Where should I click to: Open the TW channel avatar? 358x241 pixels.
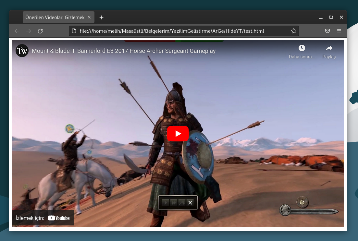22,51
